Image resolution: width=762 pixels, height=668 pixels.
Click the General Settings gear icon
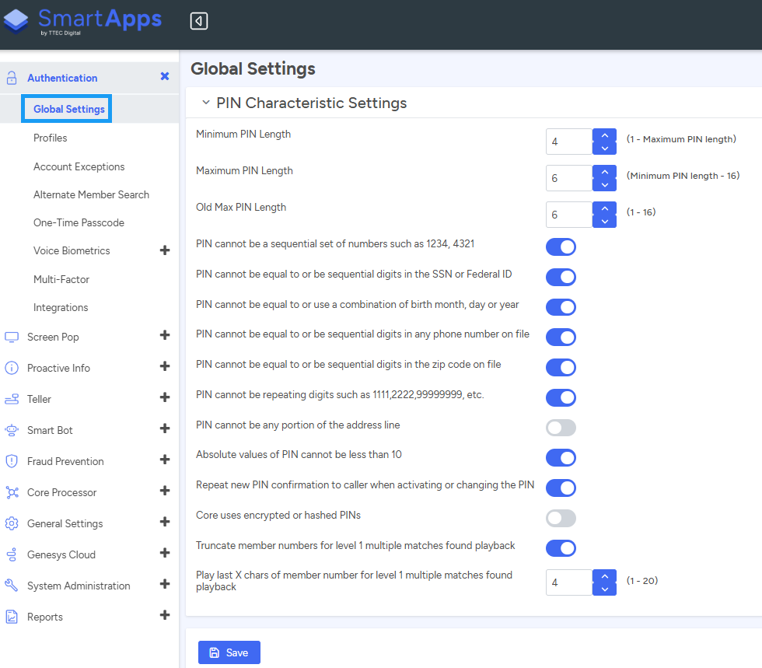(12, 523)
